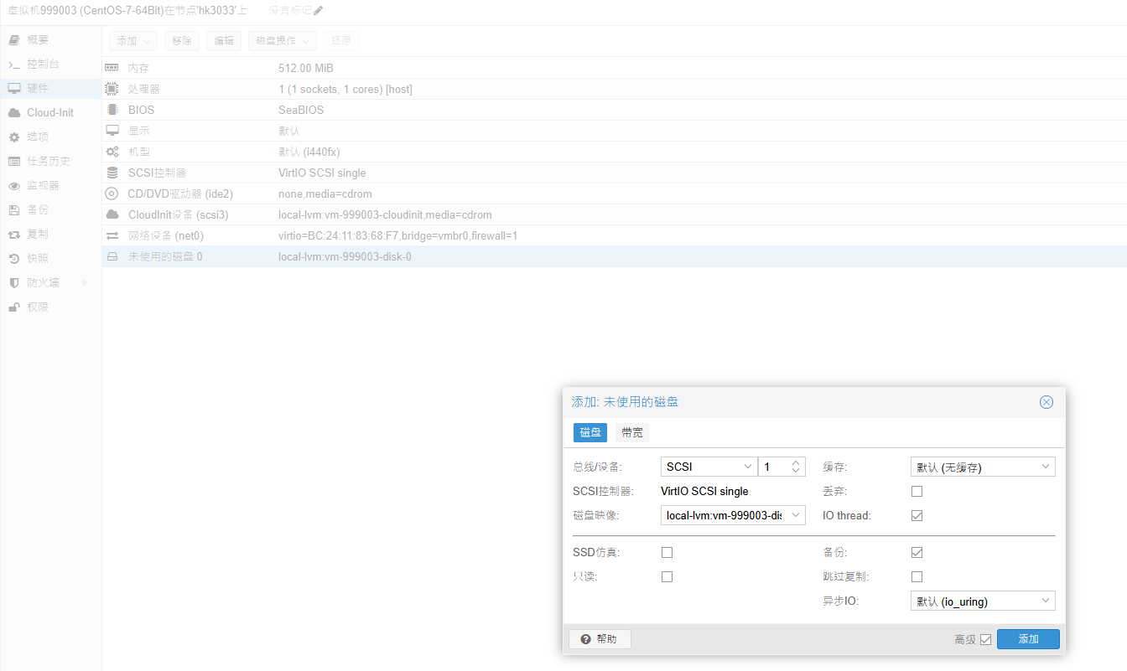Image resolution: width=1127 pixels, height=671 pixels.
Task: Click the blue 添加 button in dialog
Action: [x=1027, y=639]
